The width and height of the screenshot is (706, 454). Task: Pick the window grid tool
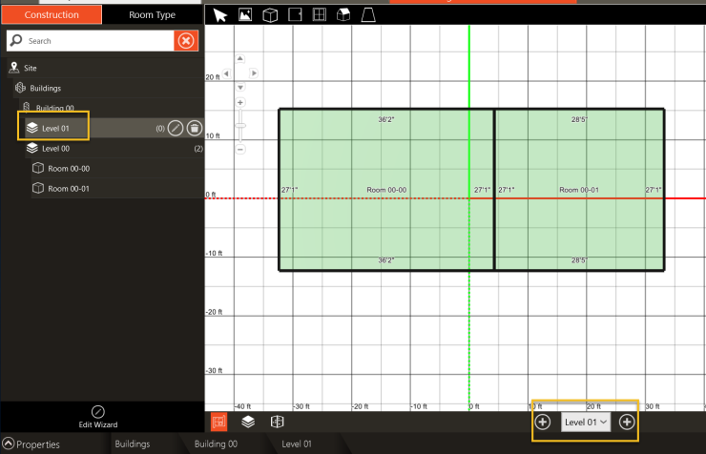pos(320,15)
